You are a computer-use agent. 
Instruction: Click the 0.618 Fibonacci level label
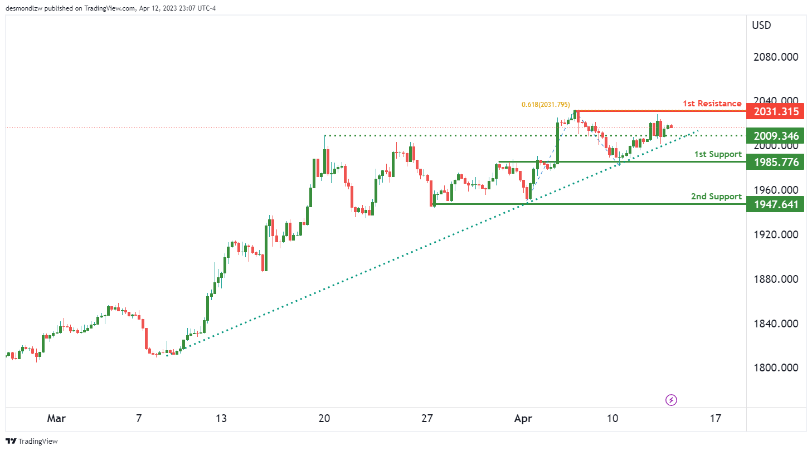(x=545, y=104)
